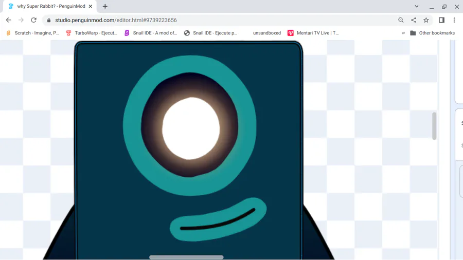
Task: Click the vertical canvas scrollbar thumb
Action: pyautogui.click(x=434, y=126)
